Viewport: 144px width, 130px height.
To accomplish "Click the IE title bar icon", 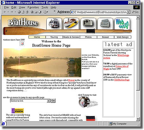I will [x=3, y=3].
